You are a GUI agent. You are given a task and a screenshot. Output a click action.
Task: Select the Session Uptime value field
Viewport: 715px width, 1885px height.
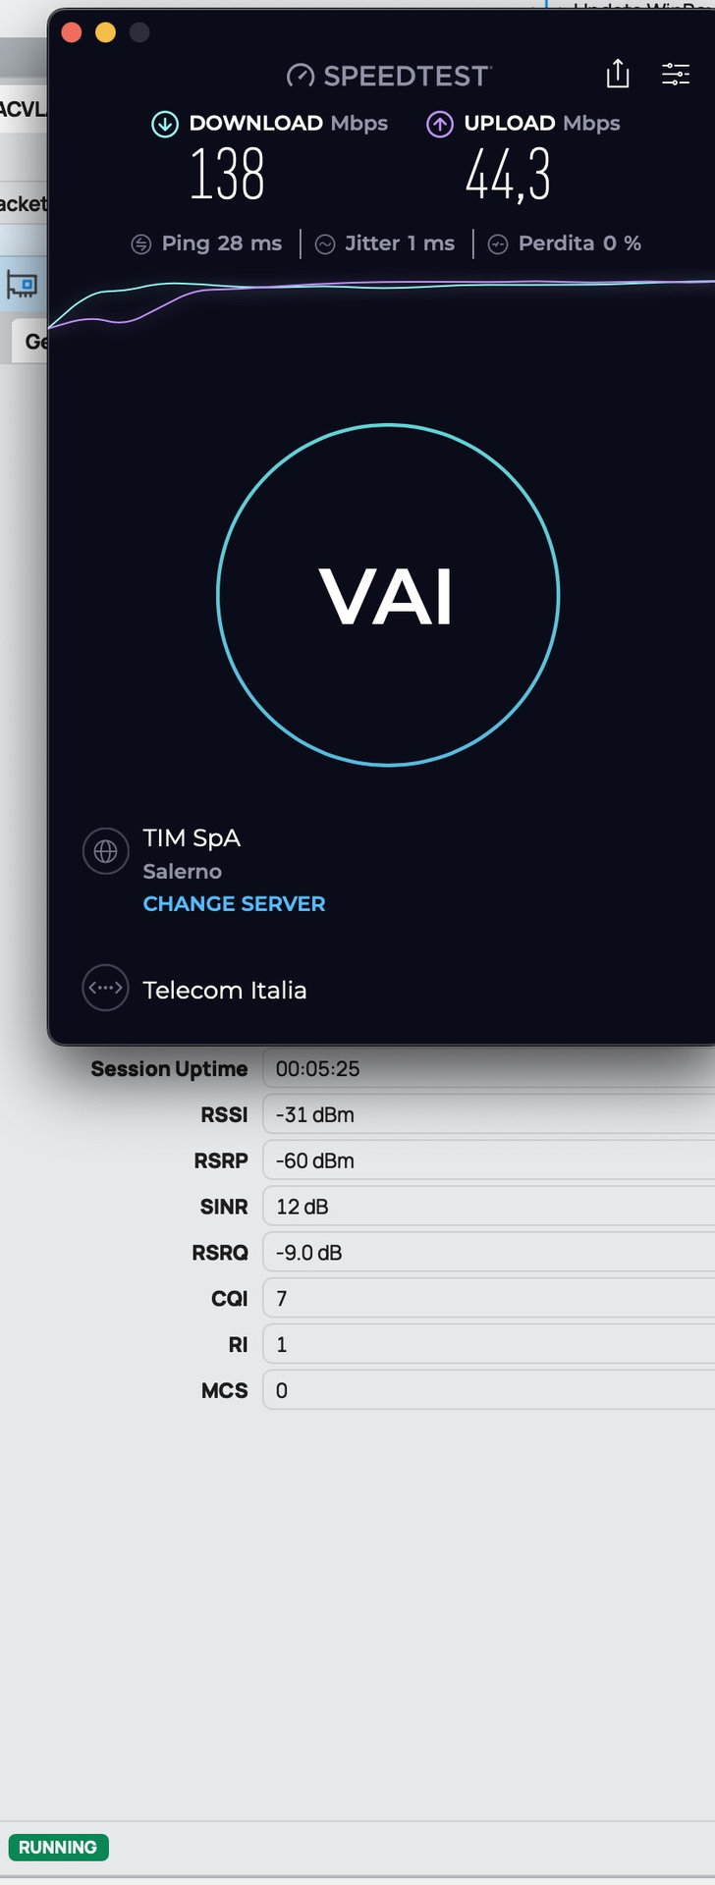[489, 1069]
